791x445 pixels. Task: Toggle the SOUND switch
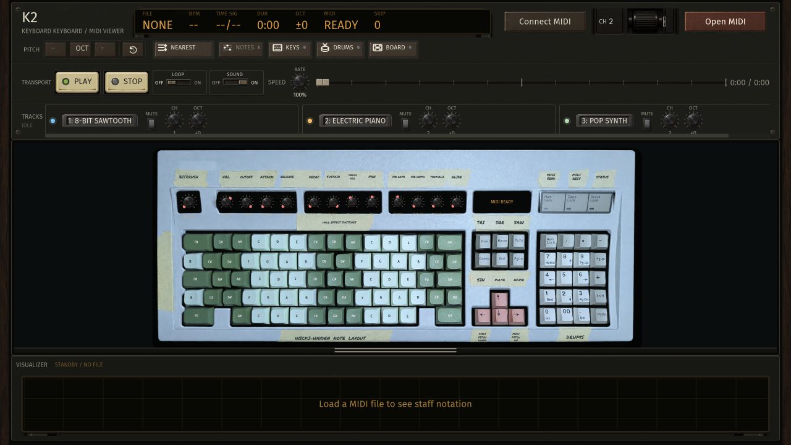click(235, 82)
